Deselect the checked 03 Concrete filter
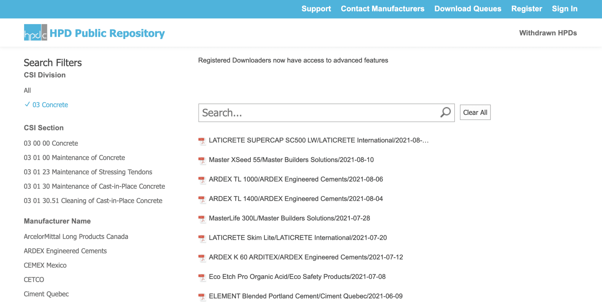 pyautogui.click(x=50, y=105)
